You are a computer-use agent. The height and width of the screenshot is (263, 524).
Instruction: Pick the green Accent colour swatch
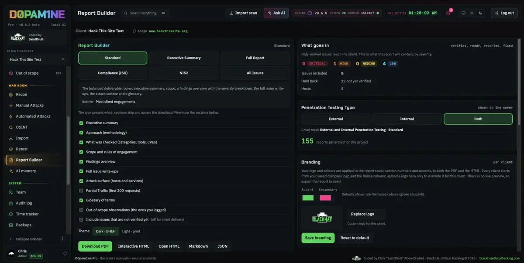tap(308, 198)
